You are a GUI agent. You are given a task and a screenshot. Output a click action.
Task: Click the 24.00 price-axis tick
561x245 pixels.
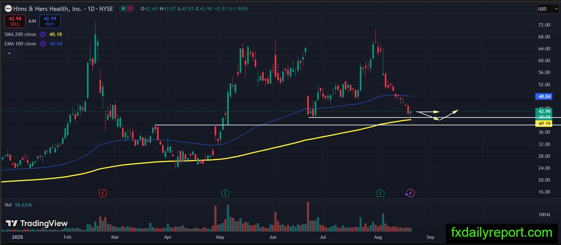coord(544,168)
